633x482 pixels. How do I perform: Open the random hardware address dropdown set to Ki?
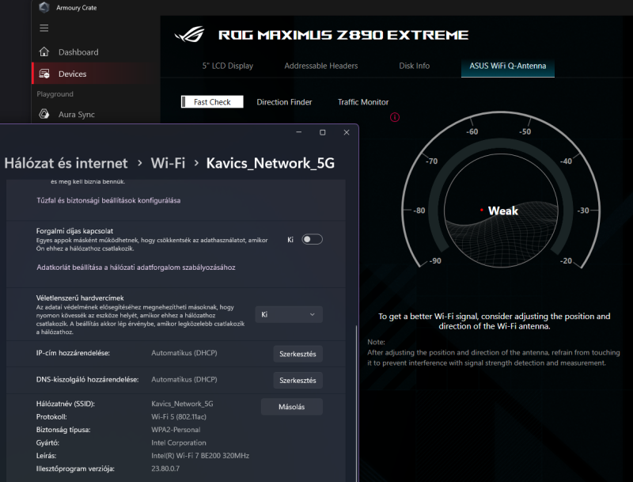[x=289, y=314]
